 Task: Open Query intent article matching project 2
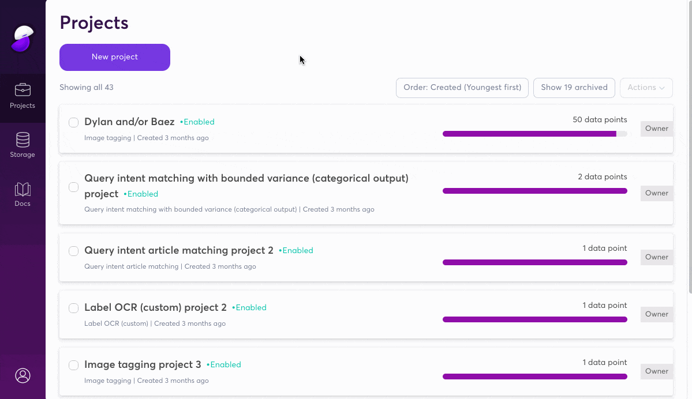click(179, 250)
